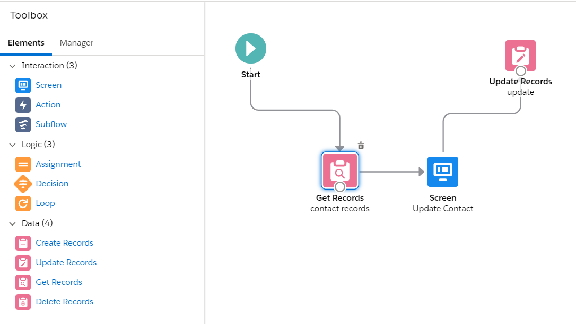Select the Decision diamond icon
This screenshot has height=324, width=576.
pos(23,184)
